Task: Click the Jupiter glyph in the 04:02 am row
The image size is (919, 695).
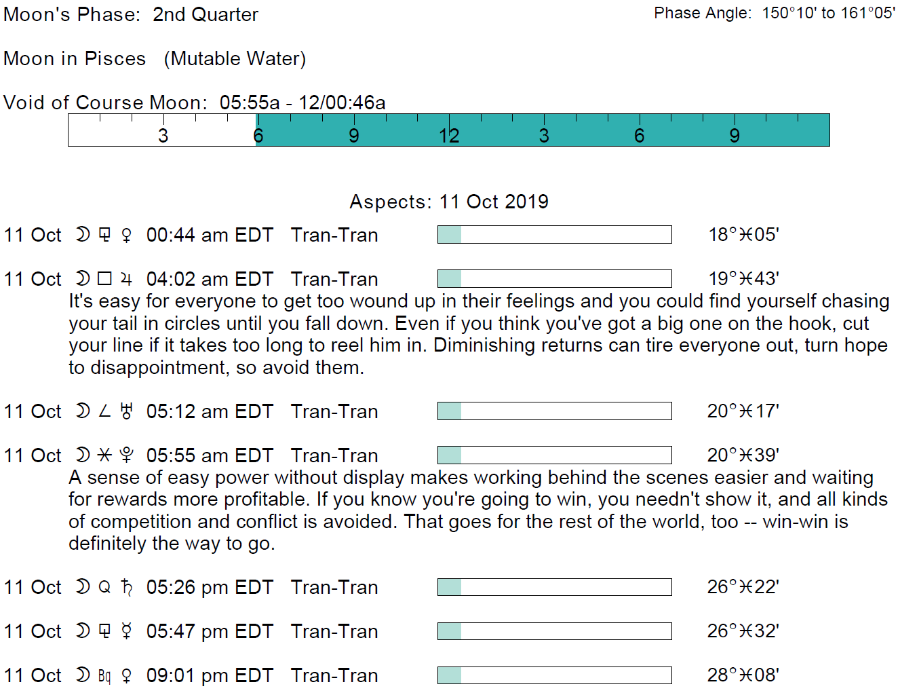Action: click(126, 279)
